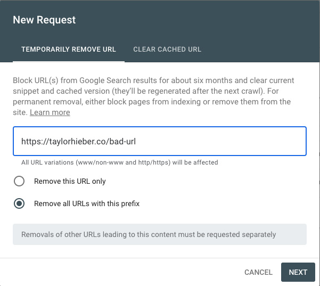
Task: Click the grey notice about removals of other URLs
Action: click(159, 234)
